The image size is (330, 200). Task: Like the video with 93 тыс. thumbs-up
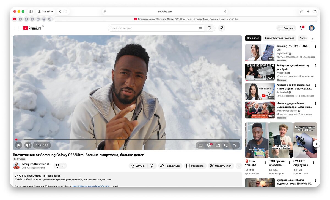click(x=138, y=166)
